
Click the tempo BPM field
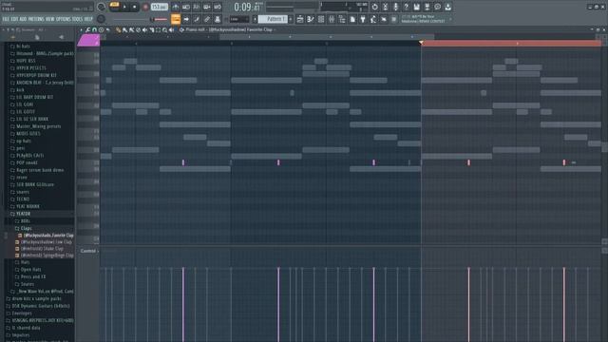tap(159, 7)
